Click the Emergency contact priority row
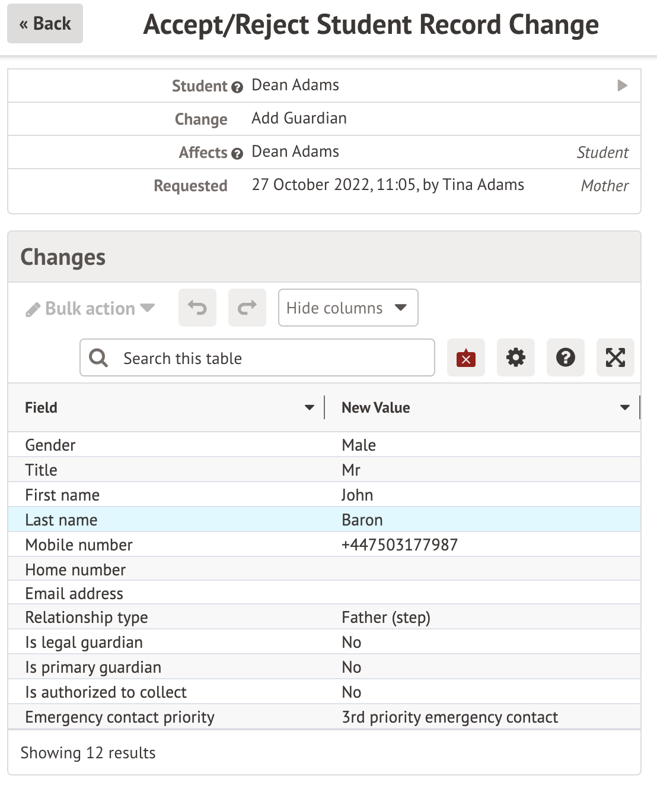Screen dimensions: 657x785 coord(324,717)
